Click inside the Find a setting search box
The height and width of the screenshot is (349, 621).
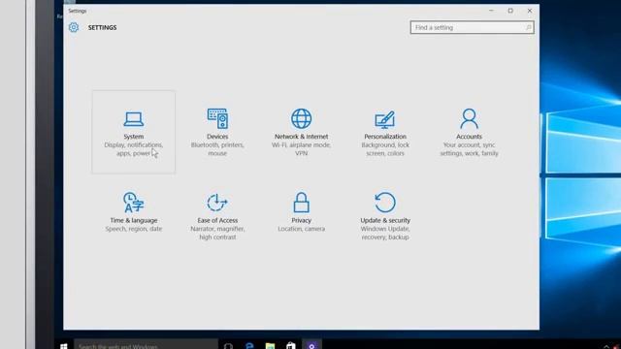pos(473,27)
